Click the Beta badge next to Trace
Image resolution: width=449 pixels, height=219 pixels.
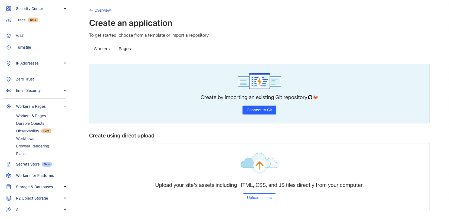click(33, 20)
